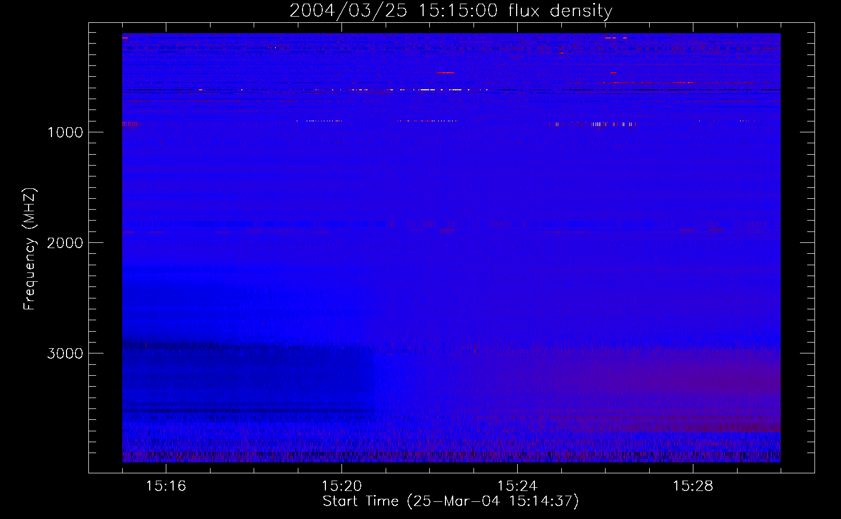Screen dimensions: 841x519
Task: Click the '3000' frequency tick label
Action: point(65,353)
